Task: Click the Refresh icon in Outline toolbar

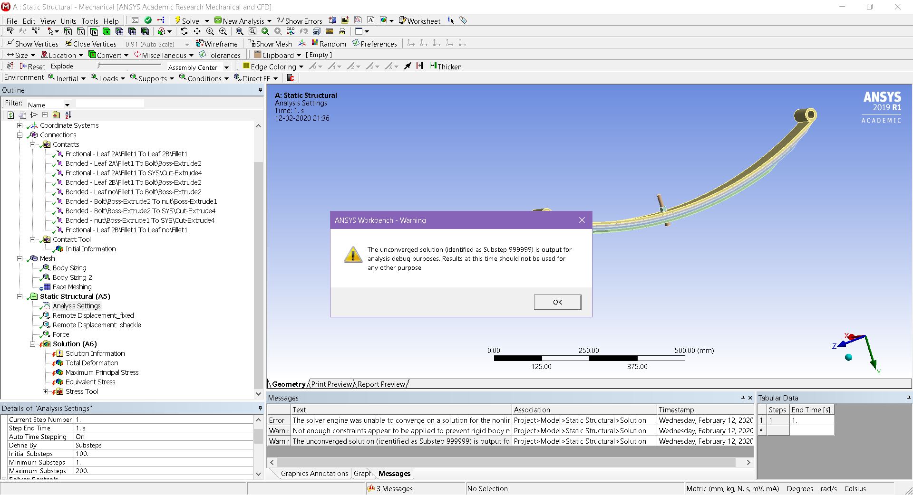Action: 10,115
